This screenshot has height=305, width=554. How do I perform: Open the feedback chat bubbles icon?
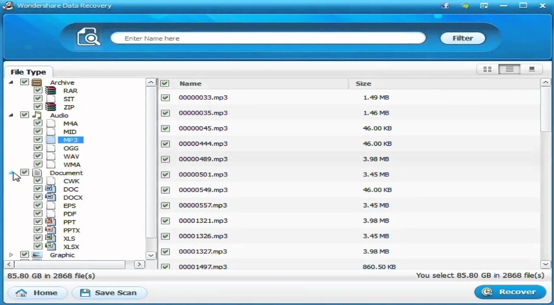tap(465, 5)
